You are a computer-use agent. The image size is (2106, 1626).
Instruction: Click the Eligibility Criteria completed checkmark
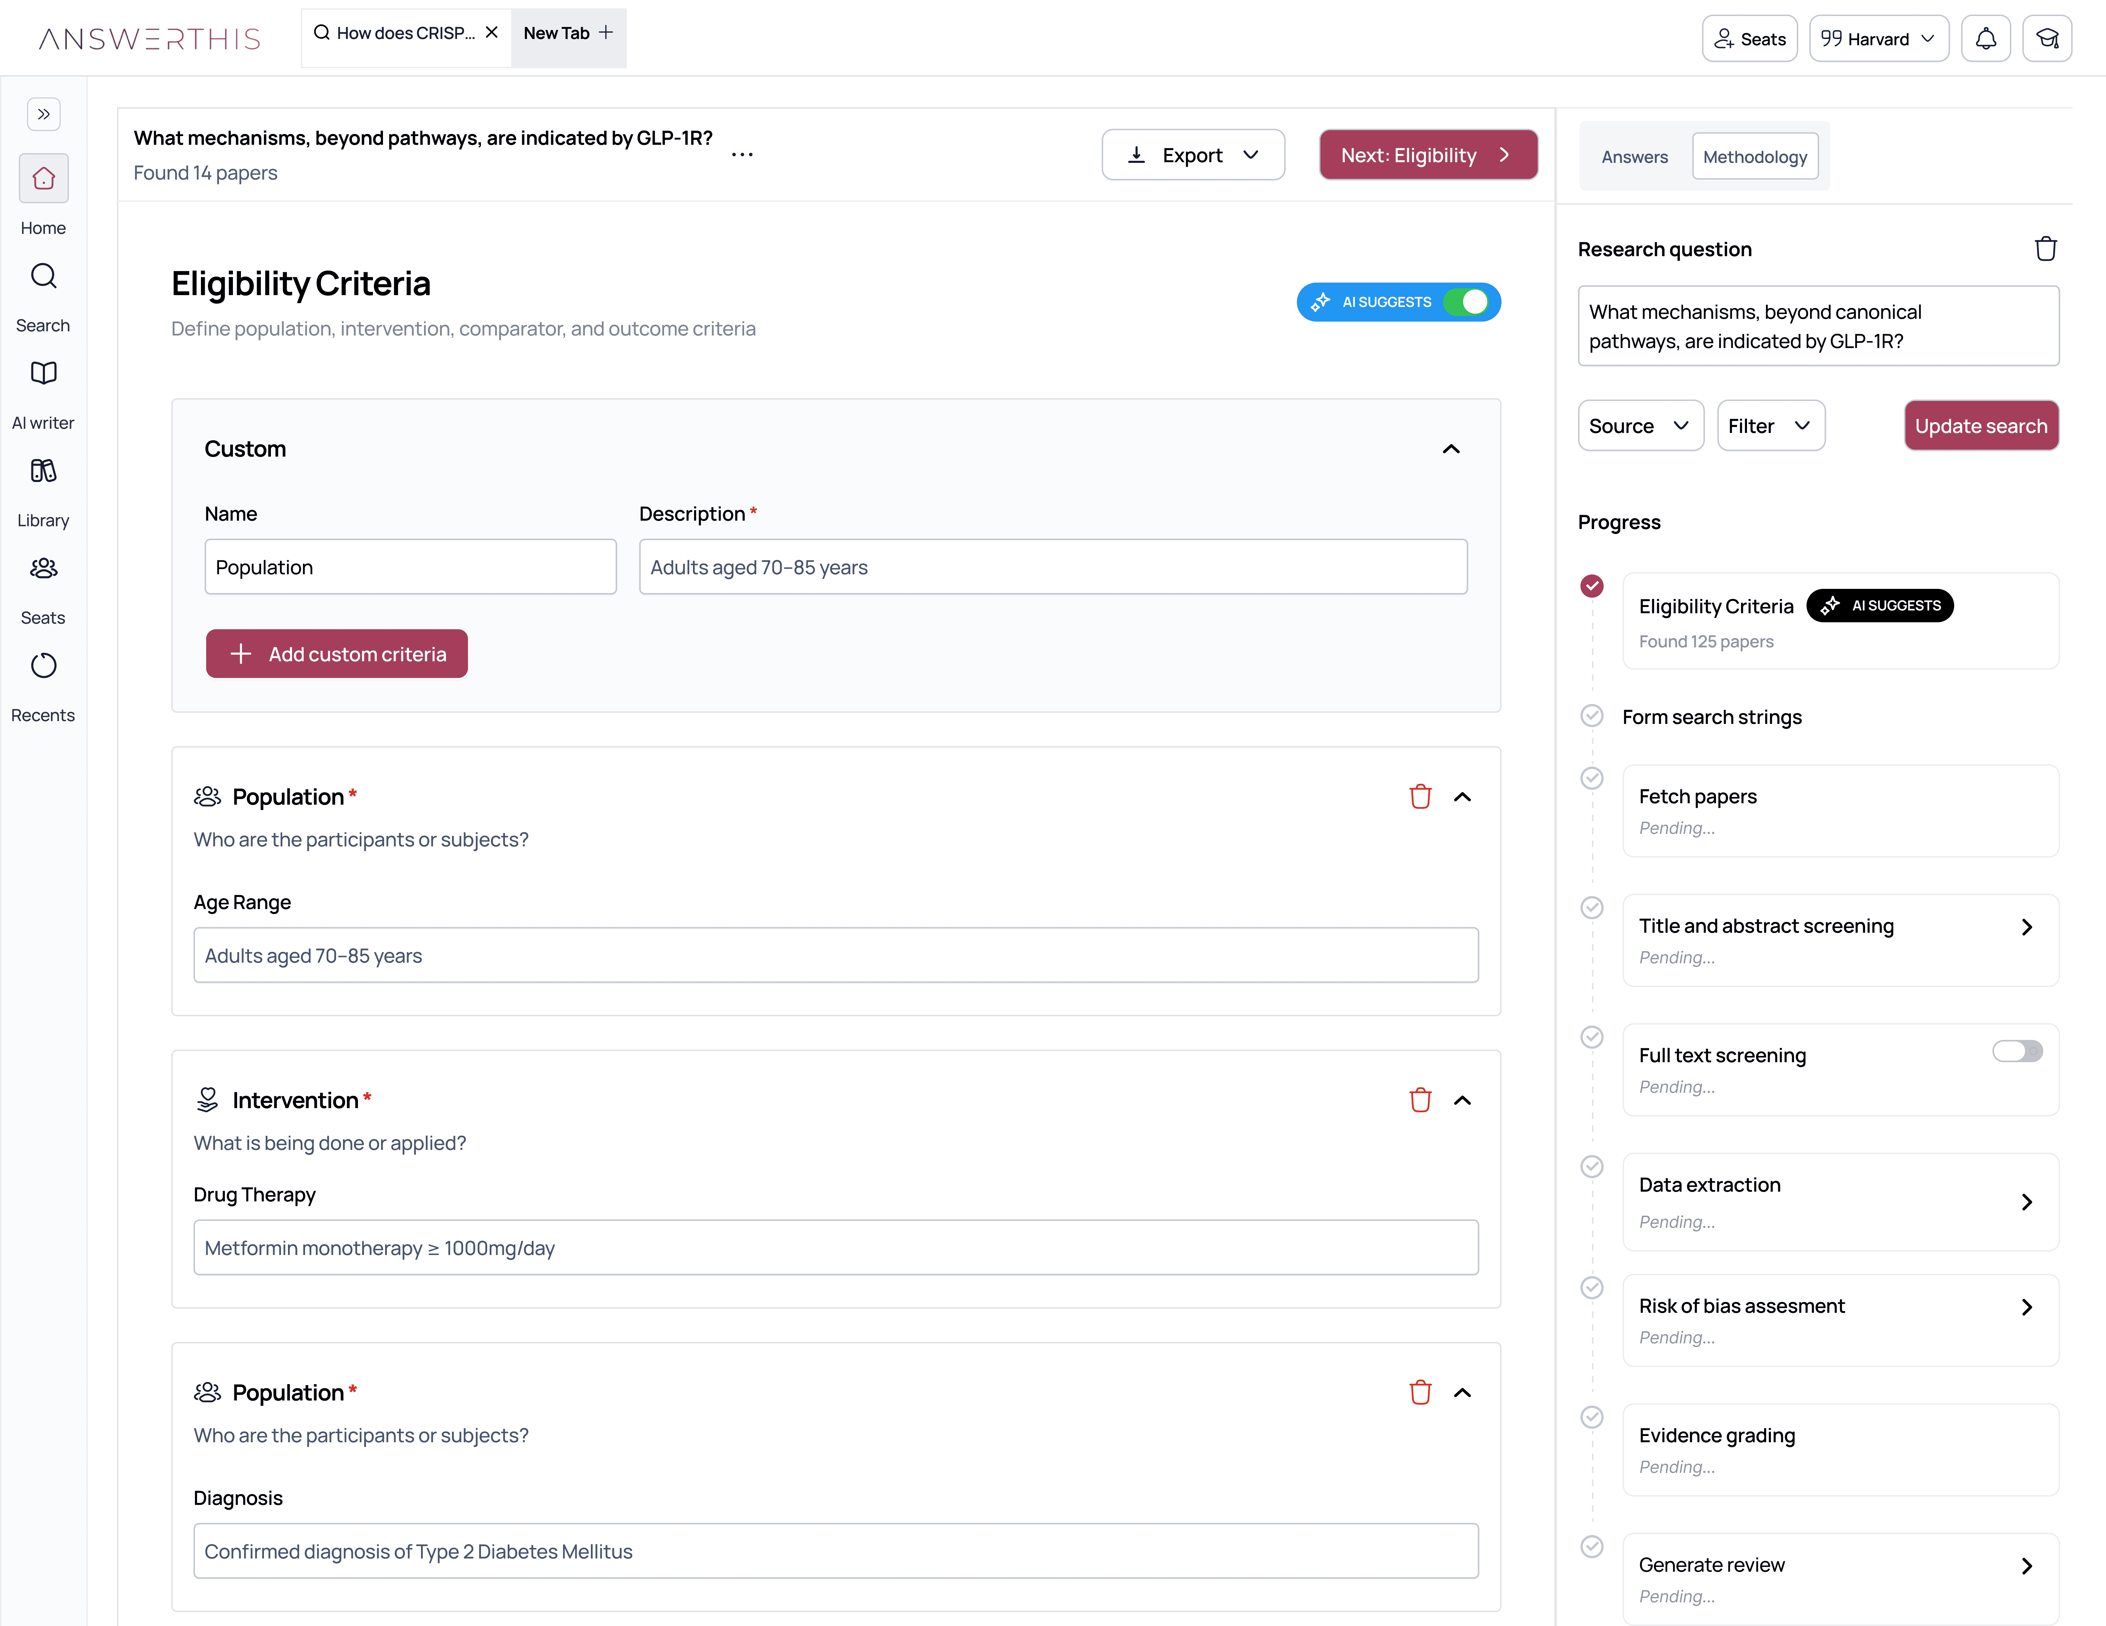pyautogui.click(x=1592, y=586)
